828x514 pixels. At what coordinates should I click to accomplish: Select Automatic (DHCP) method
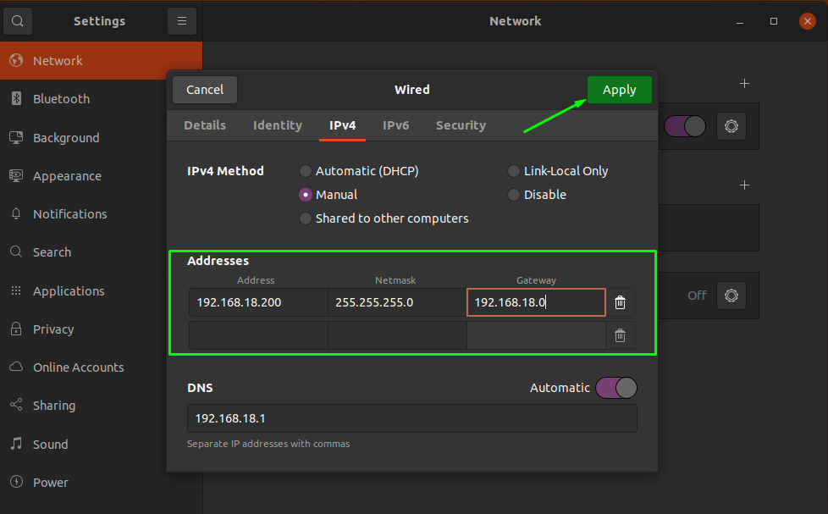(359, 171)
